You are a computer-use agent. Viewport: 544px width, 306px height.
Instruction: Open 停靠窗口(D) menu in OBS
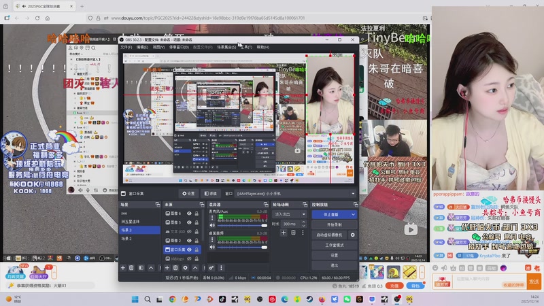179,47
